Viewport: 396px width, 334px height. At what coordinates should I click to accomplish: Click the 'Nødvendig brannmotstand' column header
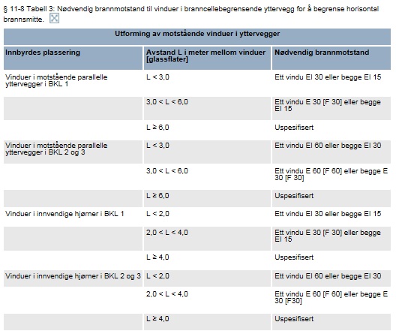322,53
